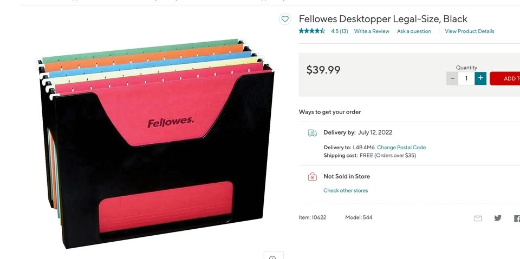Open the Write a Review link
This screenshot has width=520, height=259.
[x=372, y=31]
